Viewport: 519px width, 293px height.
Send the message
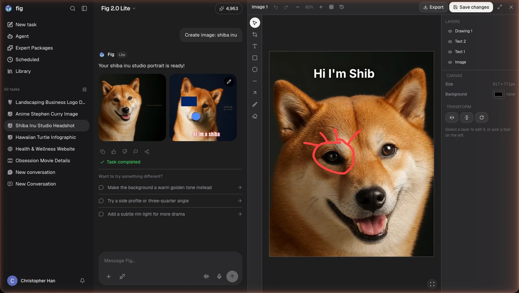click(x=232, y=276)
